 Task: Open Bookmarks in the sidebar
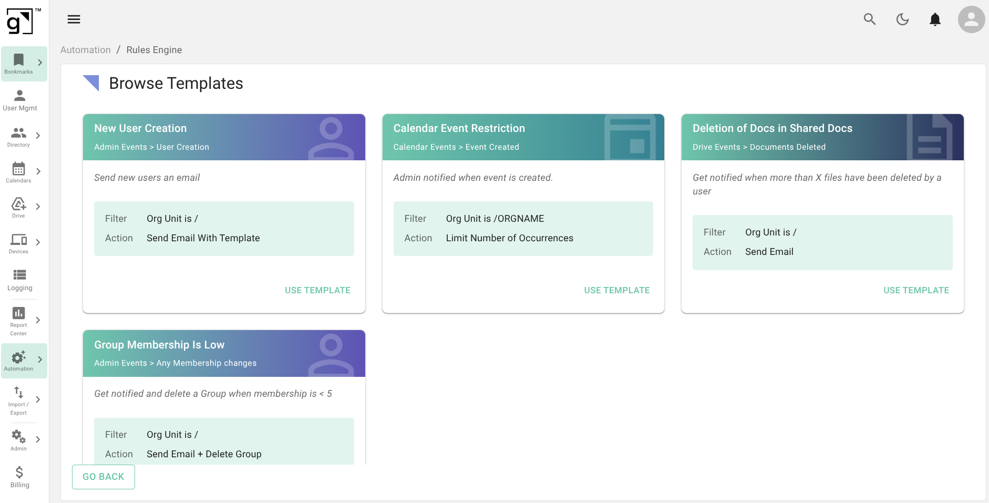(18, 64)
